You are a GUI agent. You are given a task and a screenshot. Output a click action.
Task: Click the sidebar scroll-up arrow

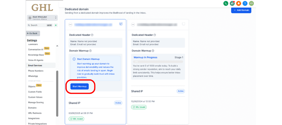coord(57,46)
